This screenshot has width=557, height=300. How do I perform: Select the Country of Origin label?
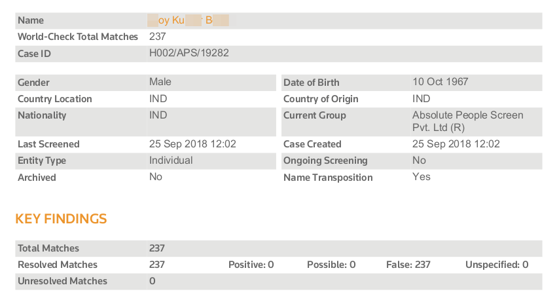pos(319,99)
